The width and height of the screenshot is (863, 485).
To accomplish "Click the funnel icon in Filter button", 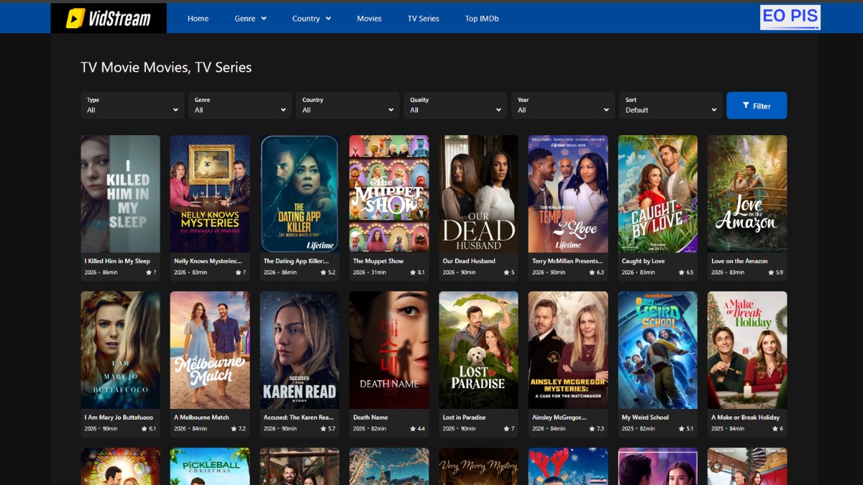I will pyautogui.click(x=746, y=106).
